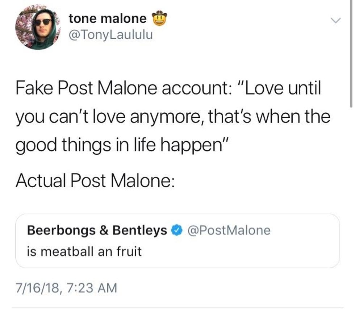Click the "Beerbongs & Bentleys" account name
Viewport: 355px width, 309px height.
point(97,230)
